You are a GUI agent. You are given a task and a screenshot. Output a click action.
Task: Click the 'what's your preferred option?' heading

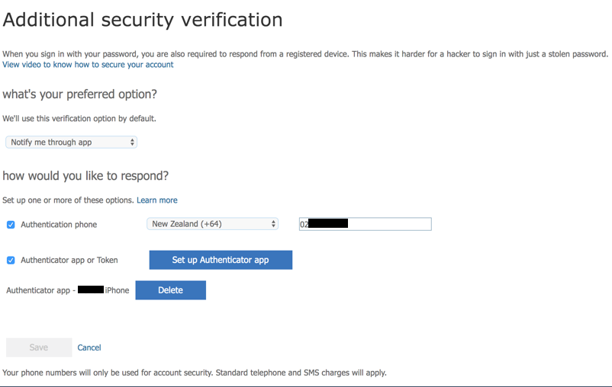point(80,94)
